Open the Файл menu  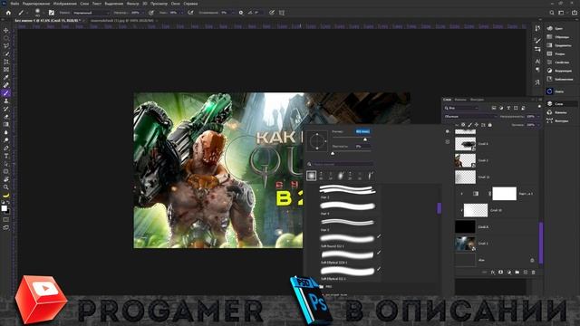point(14,4)
